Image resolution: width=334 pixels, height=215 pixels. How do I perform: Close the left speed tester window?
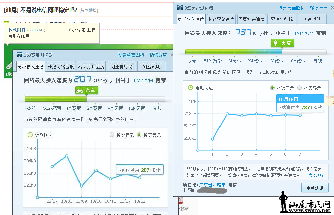pos(172,55)
